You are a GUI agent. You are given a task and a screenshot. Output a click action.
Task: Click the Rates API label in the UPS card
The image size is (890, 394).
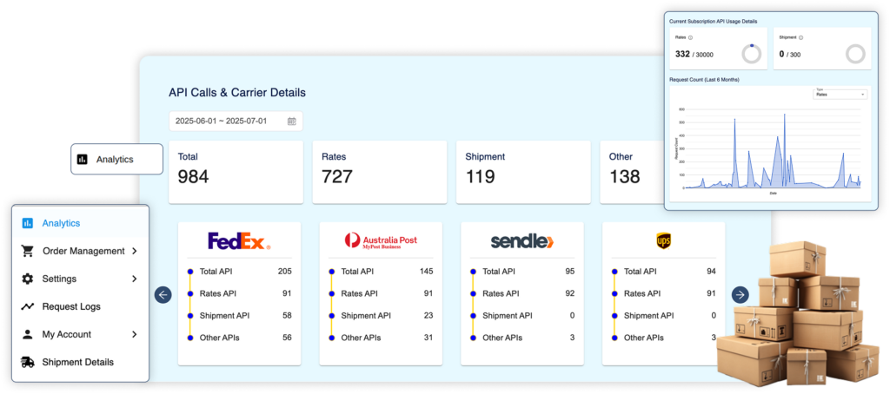(642, 293)
